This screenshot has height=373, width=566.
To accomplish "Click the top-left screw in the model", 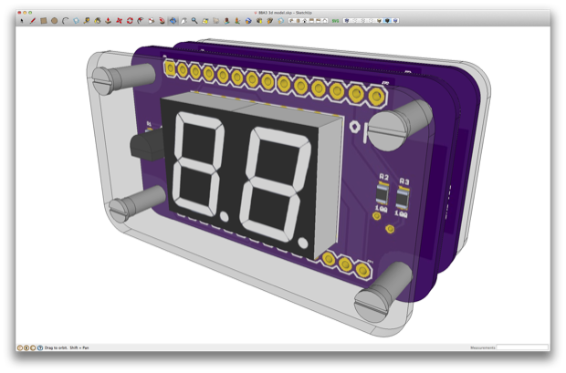I will (122, 79).
